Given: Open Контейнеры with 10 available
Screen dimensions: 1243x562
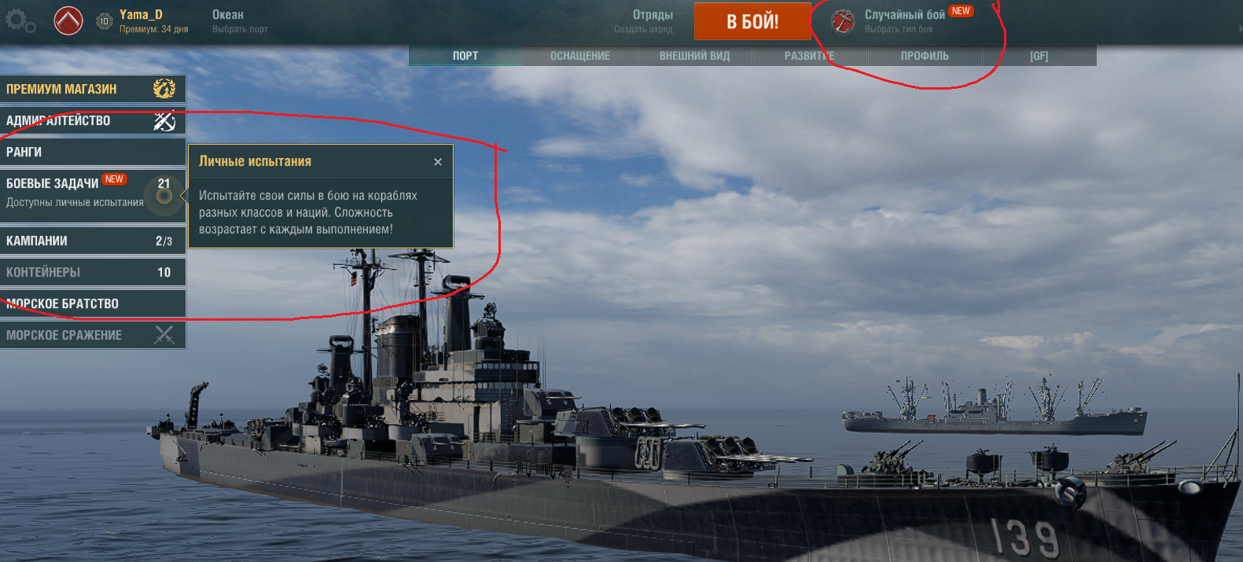Looking at the screenshot, I should click(93, 272).
